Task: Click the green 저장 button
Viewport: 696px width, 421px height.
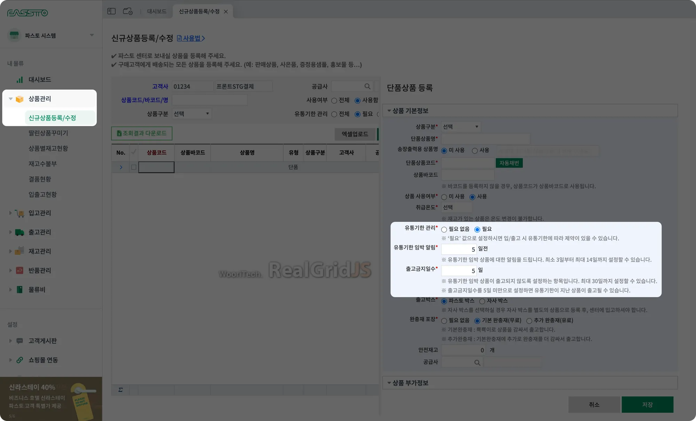Action: [647, 405]
